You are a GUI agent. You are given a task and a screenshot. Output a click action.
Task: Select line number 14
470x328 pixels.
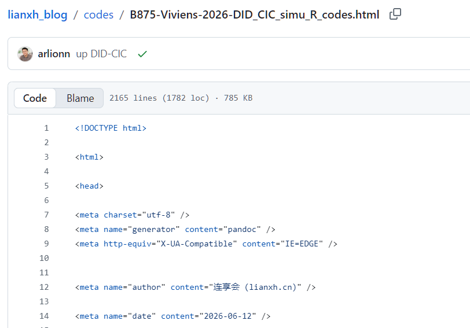point(44,316)
